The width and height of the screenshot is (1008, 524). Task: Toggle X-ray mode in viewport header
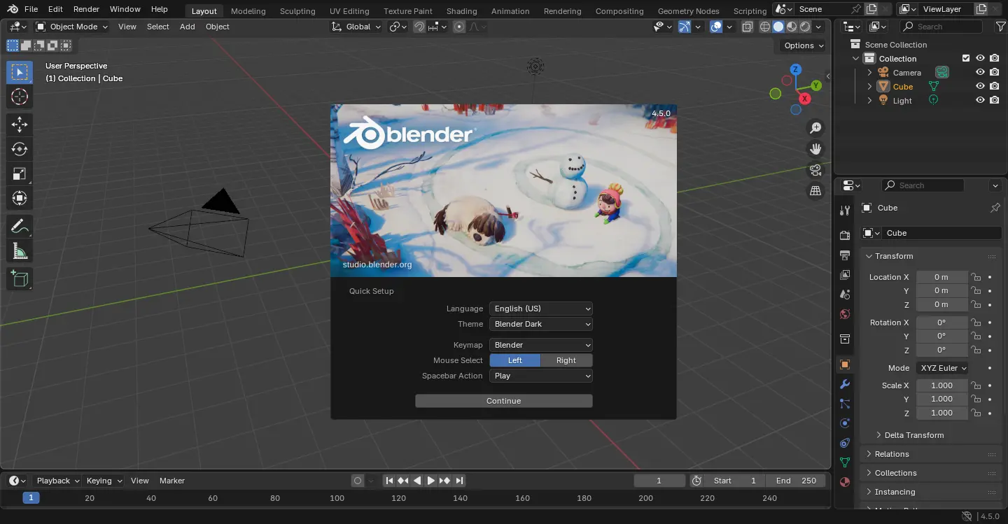tap(747, 27)
